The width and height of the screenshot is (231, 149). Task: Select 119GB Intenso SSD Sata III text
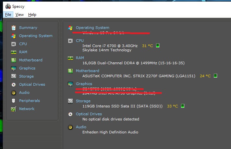coord(122,106)
